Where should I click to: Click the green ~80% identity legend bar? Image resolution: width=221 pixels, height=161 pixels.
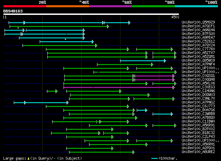pyautogui.click(x=153, y=6)
